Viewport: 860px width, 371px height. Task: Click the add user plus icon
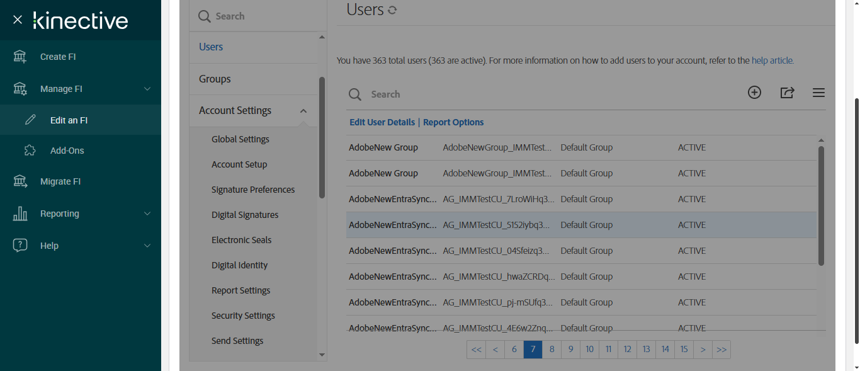tap(754, 93)
